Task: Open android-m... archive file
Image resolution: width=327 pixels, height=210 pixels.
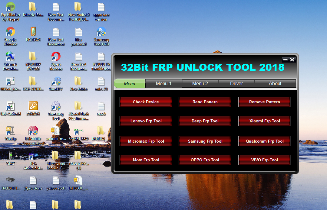Action: (x=56, y=133)
